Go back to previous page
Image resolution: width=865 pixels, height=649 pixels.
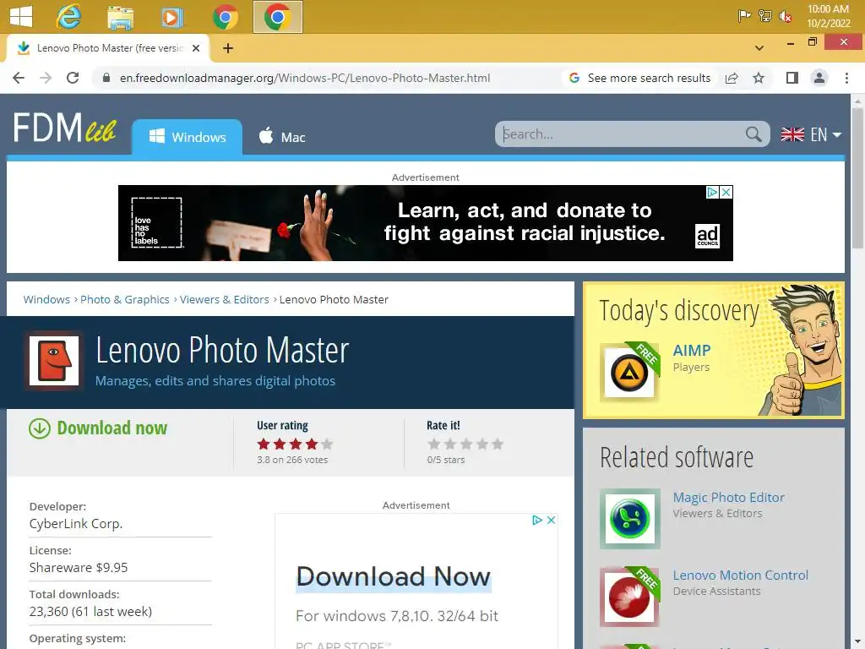tap(19, 78)
